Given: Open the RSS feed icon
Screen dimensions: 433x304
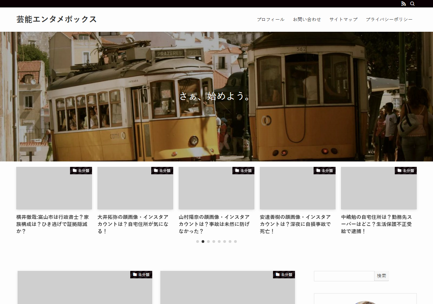Looking at the screenshot, I should coord(404,4).
